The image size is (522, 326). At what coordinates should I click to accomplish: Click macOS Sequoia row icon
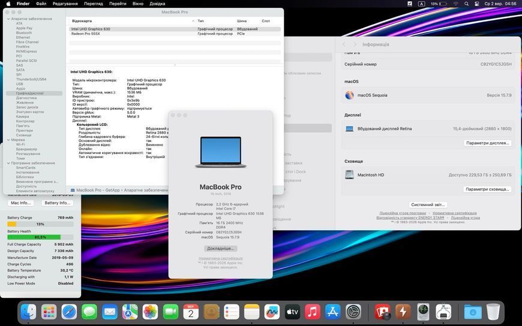click(349, 95)
